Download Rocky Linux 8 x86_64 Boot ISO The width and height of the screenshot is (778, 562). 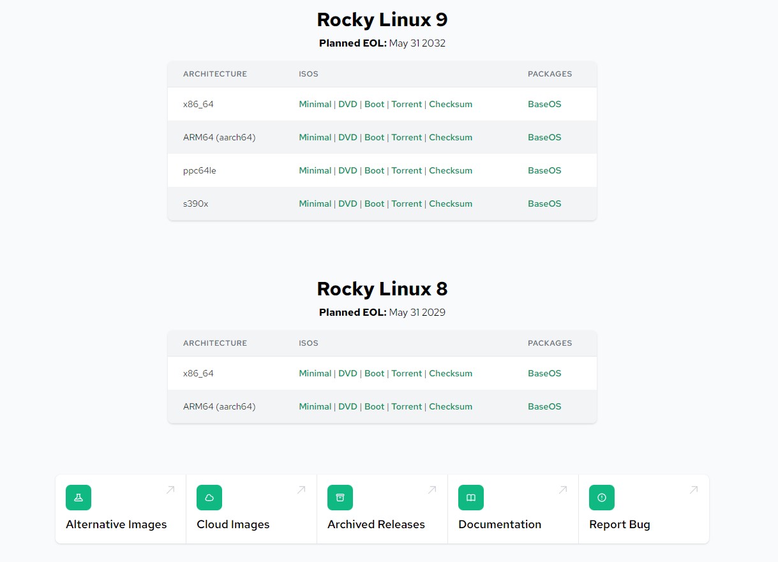pyautogui.click(x=375, y=373)
